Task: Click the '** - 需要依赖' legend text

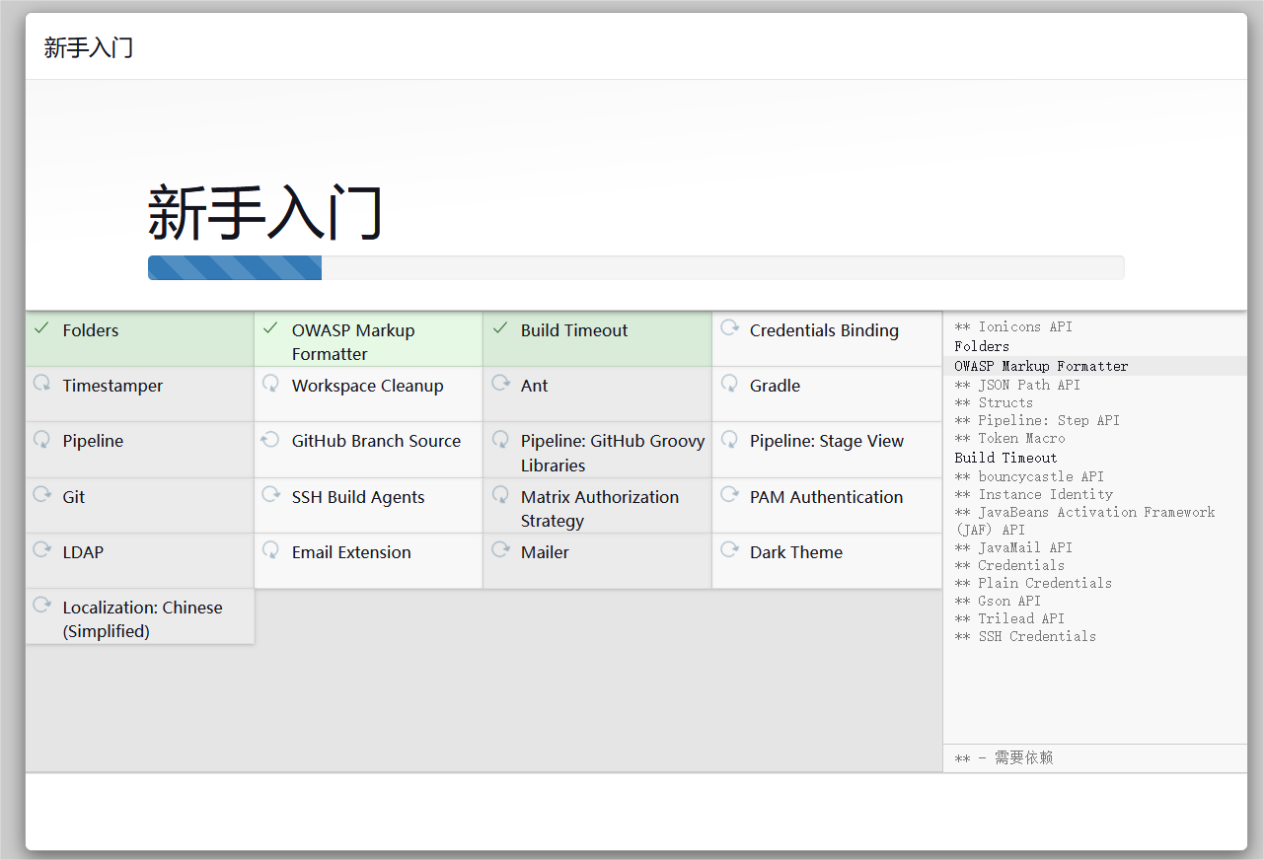Action: [1004, 757]
